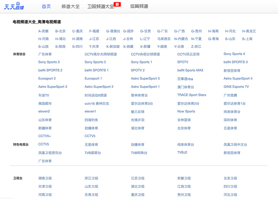Open 车迷TV channel
This screenshot has height=199, width=278.
pos(44,95)
